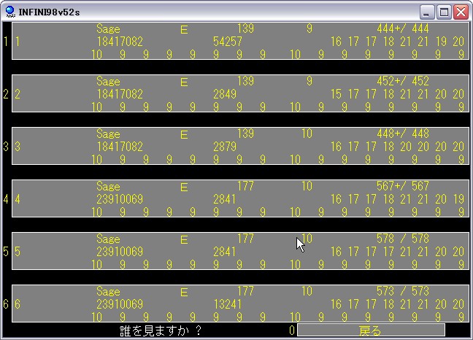The image size is (473, 340).
Task: Choose character 5 with 578 HP
Action: point(240,251)
